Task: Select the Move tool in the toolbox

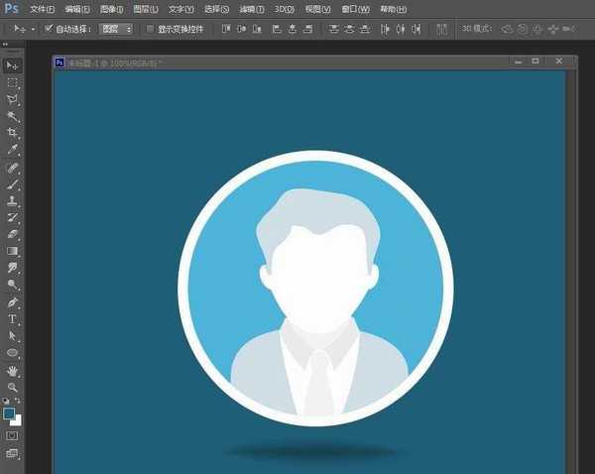Action: [x=12, y=65]
